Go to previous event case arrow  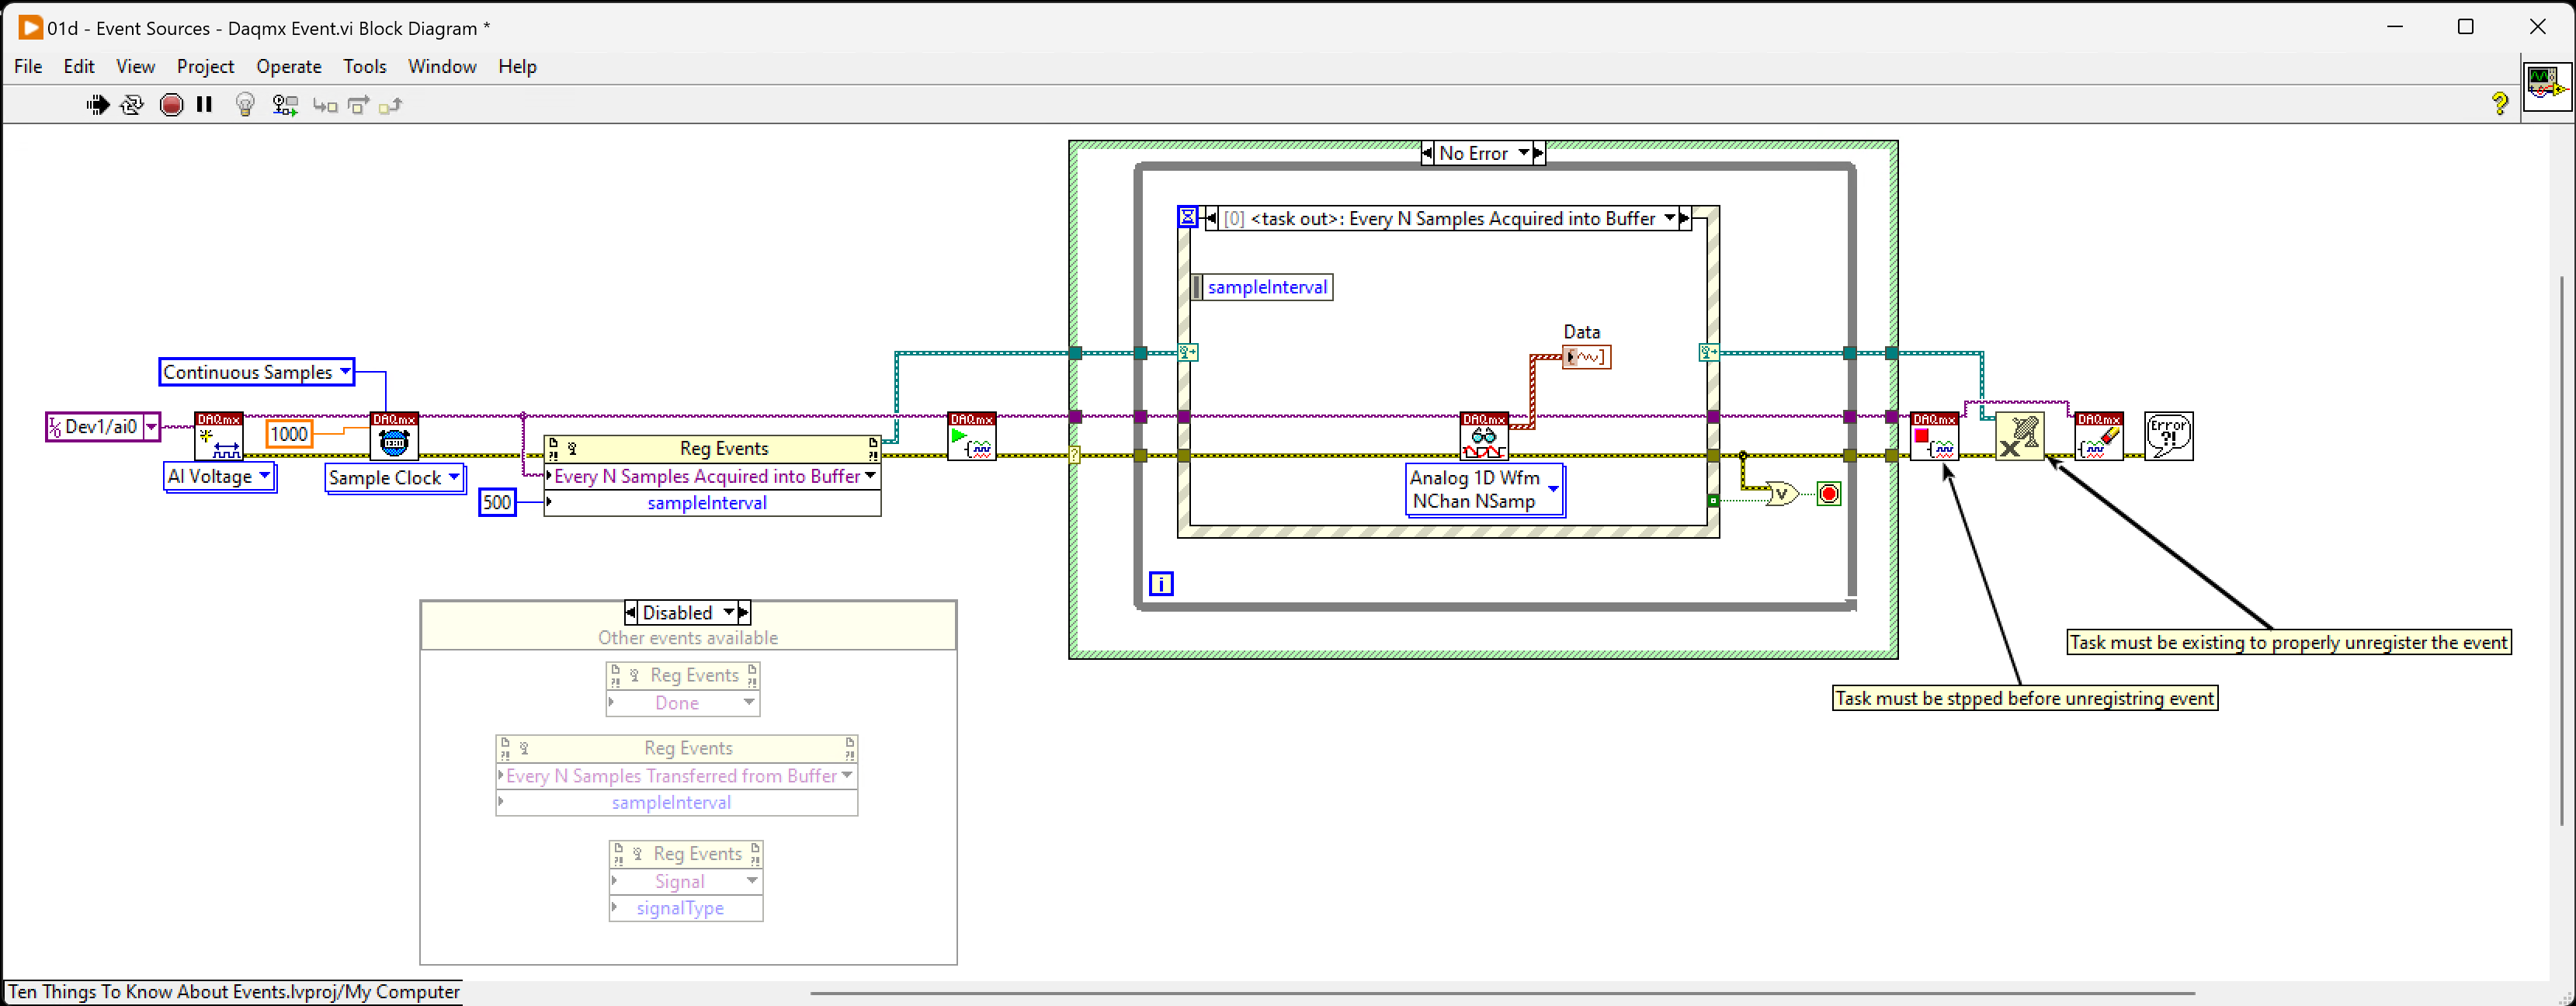point(1212,218)
